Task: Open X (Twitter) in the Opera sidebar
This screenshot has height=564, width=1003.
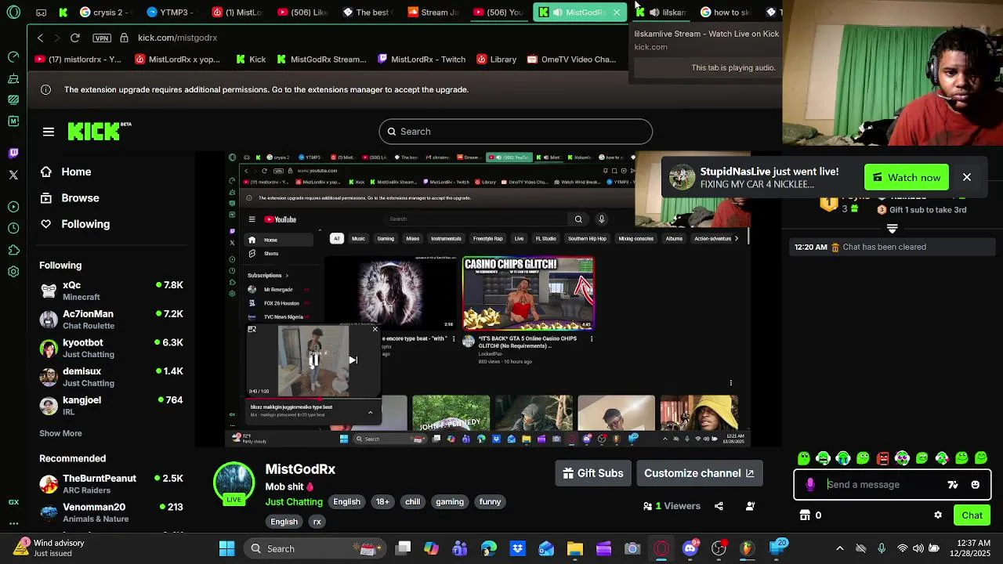Action: pyautogui.click(x=13, y=175)
